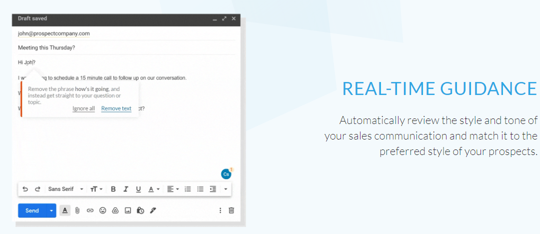Open the Cs assistant badge
Viewport: 540px width, 234px height.
tap(226, 174)
